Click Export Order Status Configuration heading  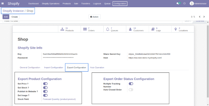[x=129, y=79]
